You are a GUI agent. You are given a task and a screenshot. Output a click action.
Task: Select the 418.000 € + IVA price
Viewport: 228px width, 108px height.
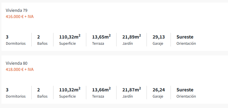click(20, 69)
